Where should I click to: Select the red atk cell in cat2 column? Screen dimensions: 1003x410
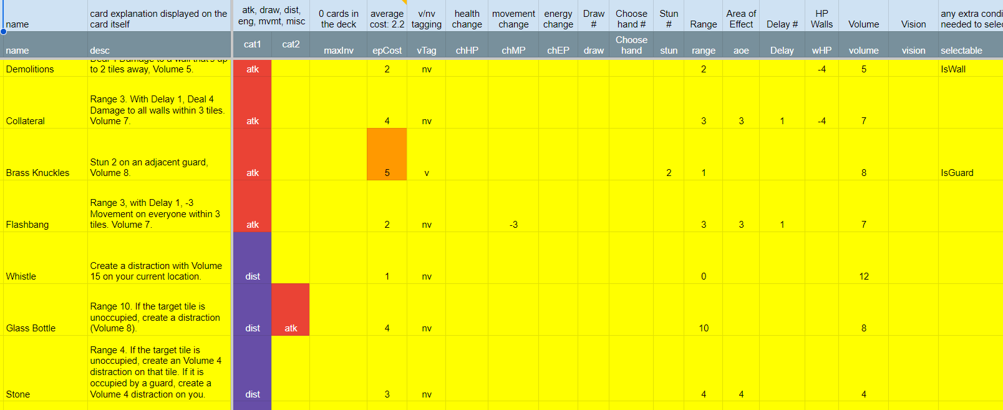[x=291, y=310]
